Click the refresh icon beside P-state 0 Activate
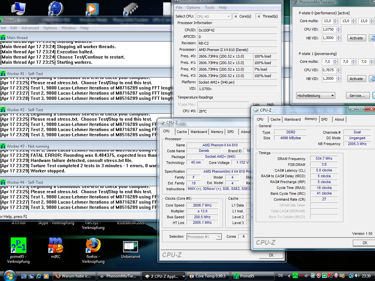 pos(372,38)
